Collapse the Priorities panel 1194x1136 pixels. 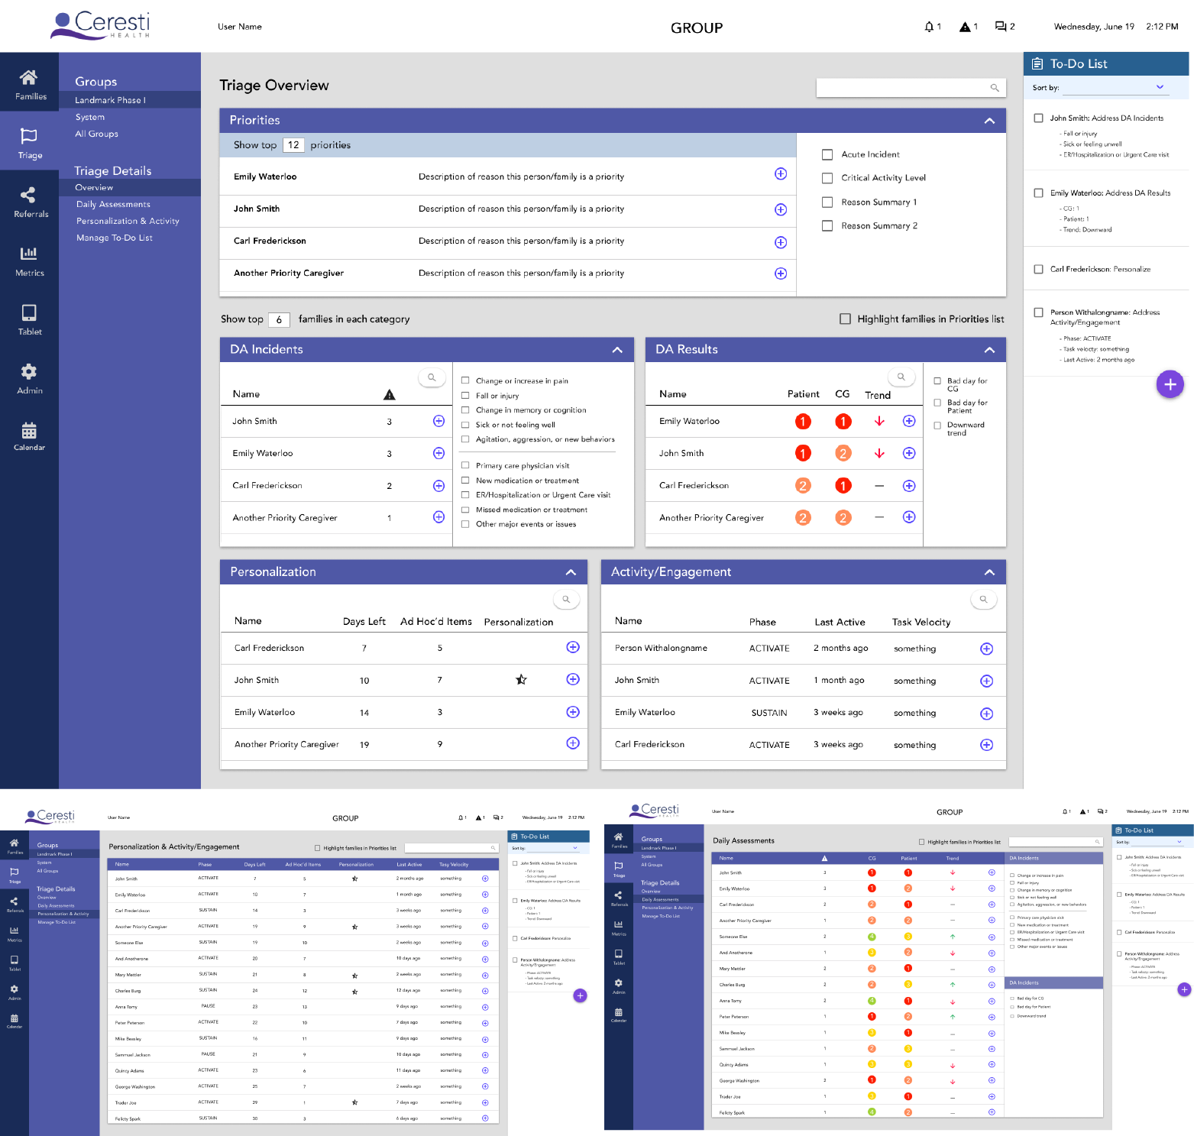[x=989, y=121]
